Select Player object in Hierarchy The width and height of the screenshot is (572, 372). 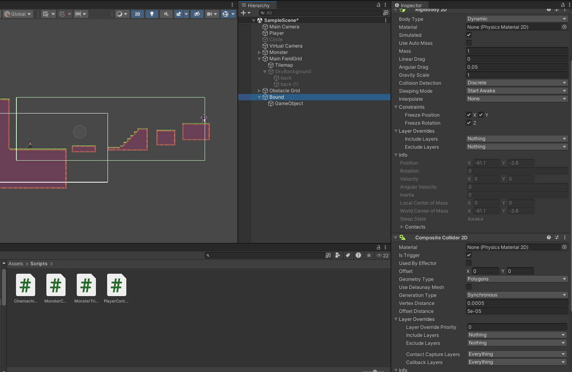[277, 33]
